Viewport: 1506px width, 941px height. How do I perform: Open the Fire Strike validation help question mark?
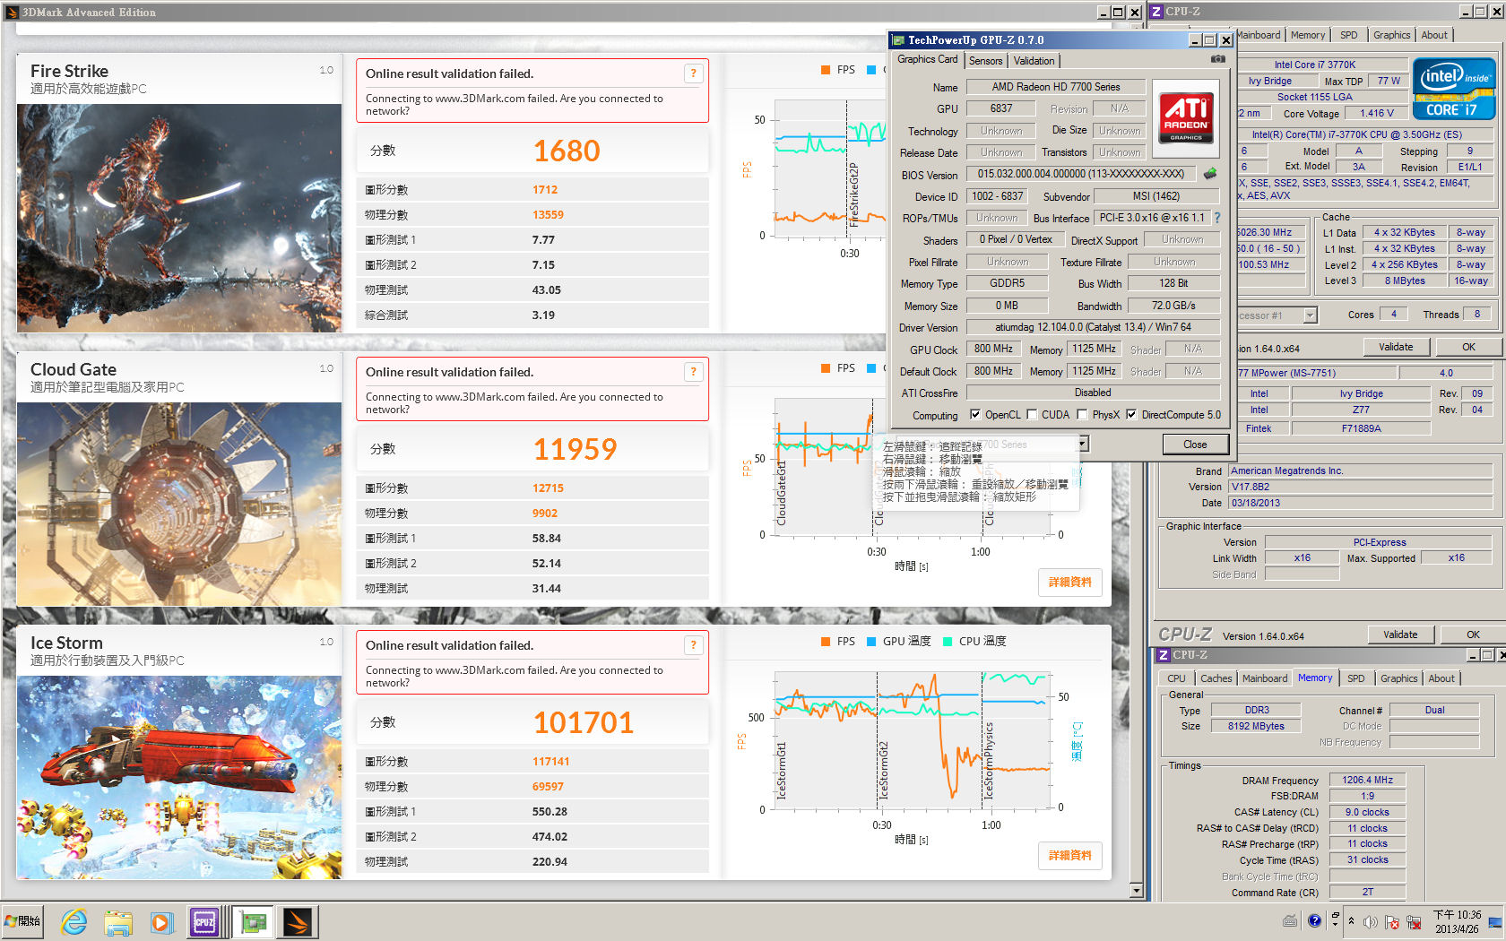click(693, 73)
